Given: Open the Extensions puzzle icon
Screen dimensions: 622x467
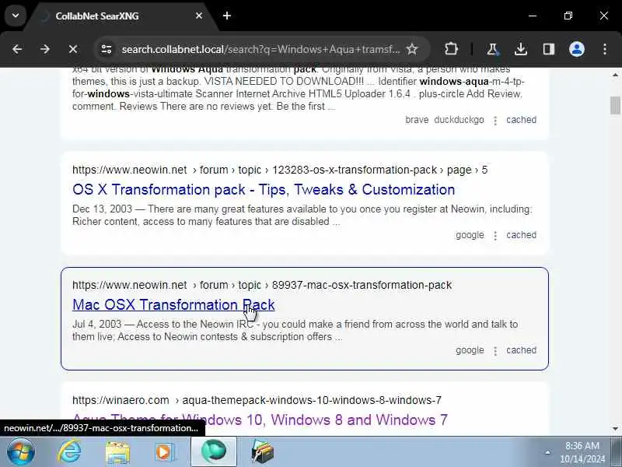Looking at the screenshot, I should point(451,49).
